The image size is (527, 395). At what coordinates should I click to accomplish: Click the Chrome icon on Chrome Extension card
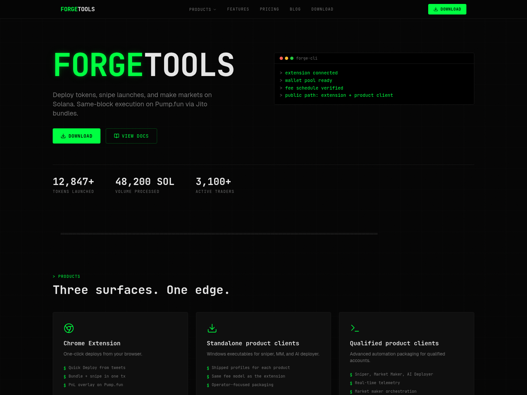tap(69, 328)
